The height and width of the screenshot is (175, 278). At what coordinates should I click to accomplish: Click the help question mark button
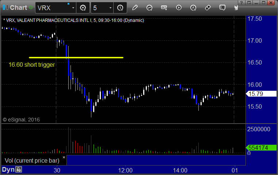(x=241, y=3)
